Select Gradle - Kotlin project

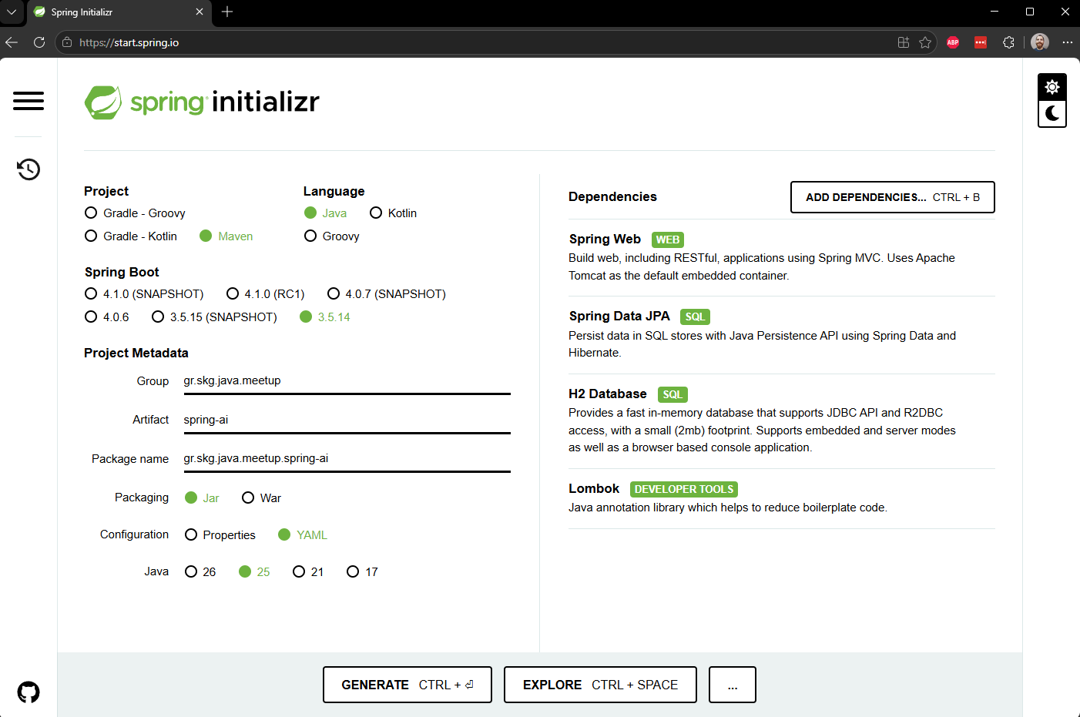click(131, 236)
